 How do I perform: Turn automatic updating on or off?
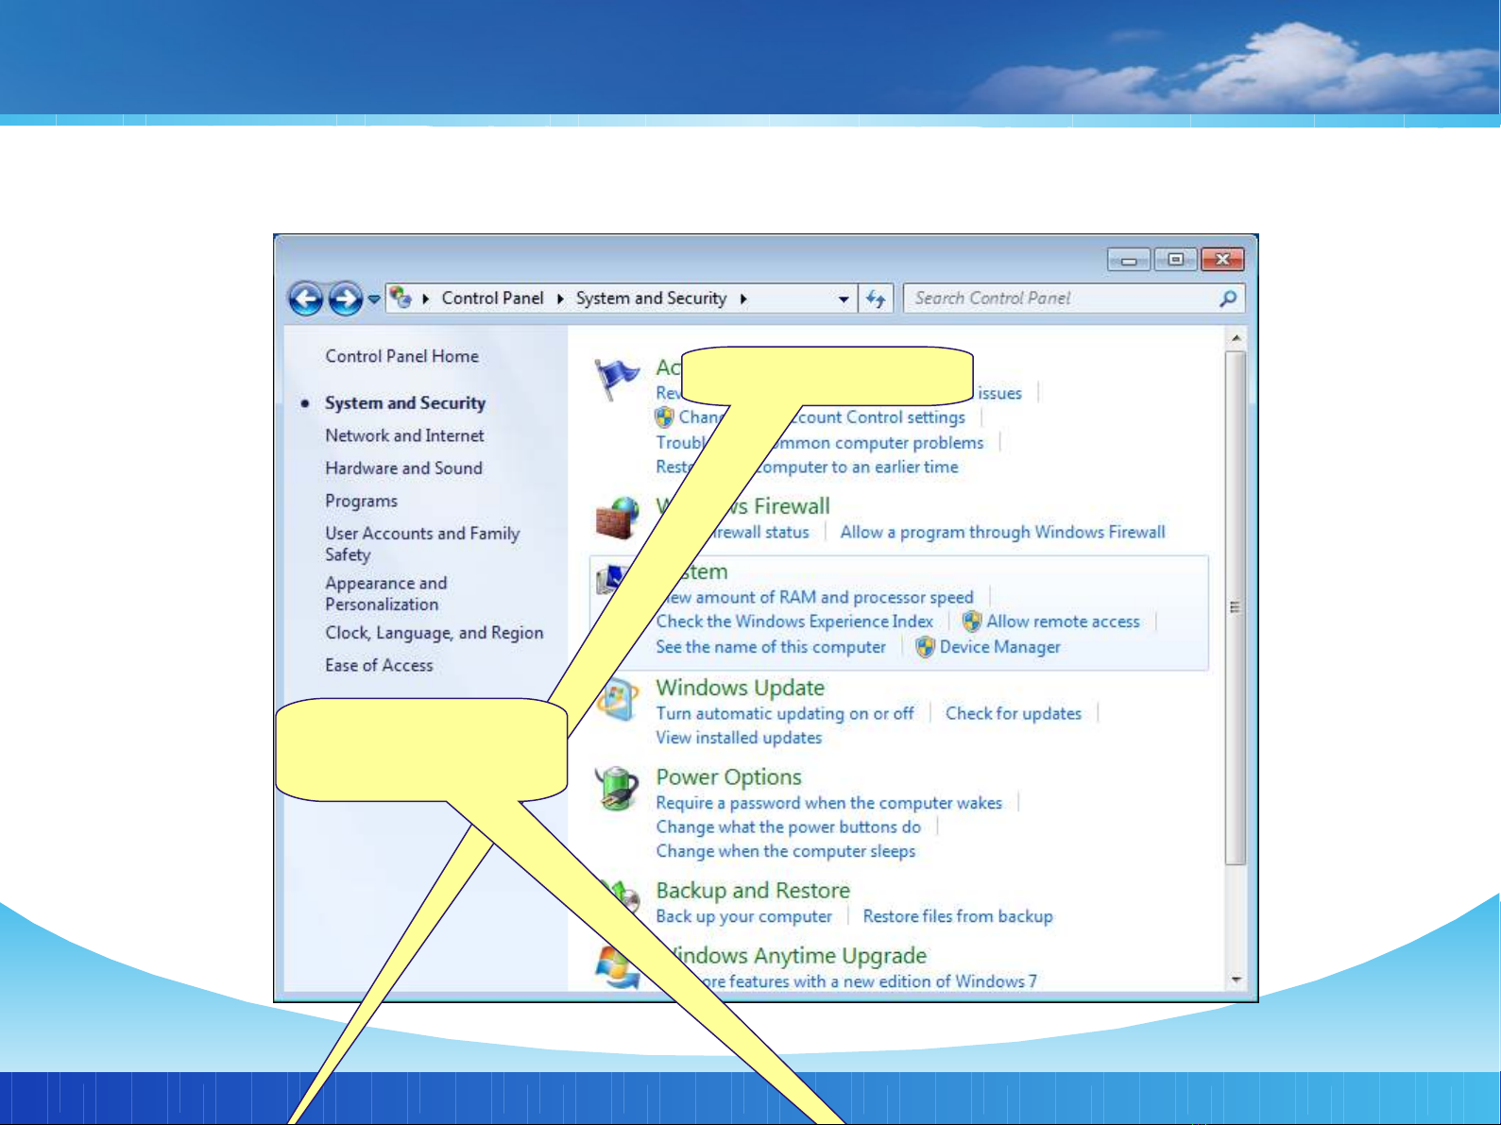[x=785, y=714]
